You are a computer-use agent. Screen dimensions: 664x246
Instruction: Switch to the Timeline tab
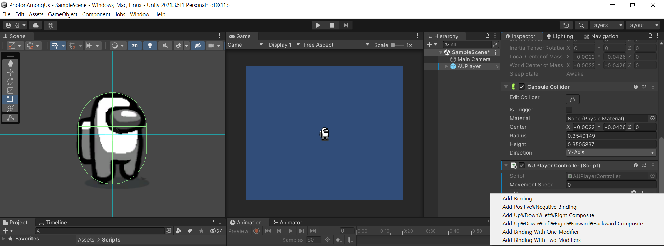pyautogui.click(x=53, y=223)
